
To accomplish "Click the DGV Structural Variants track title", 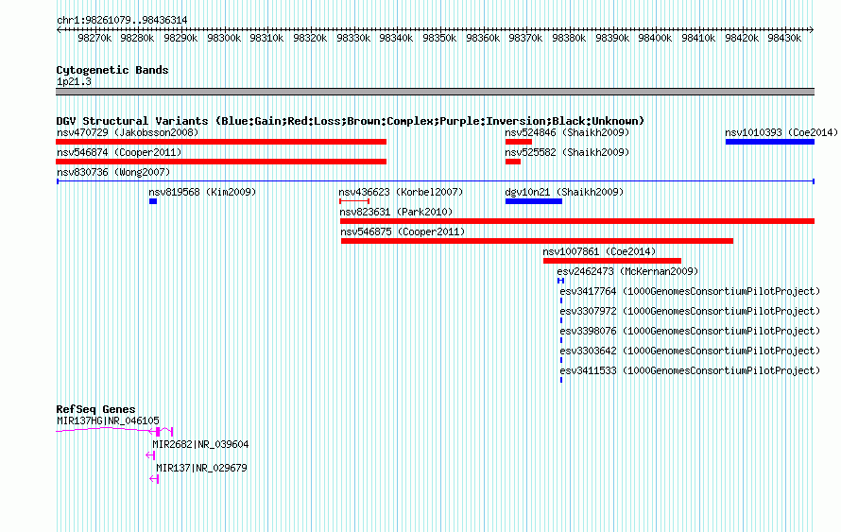I will 350,121.
